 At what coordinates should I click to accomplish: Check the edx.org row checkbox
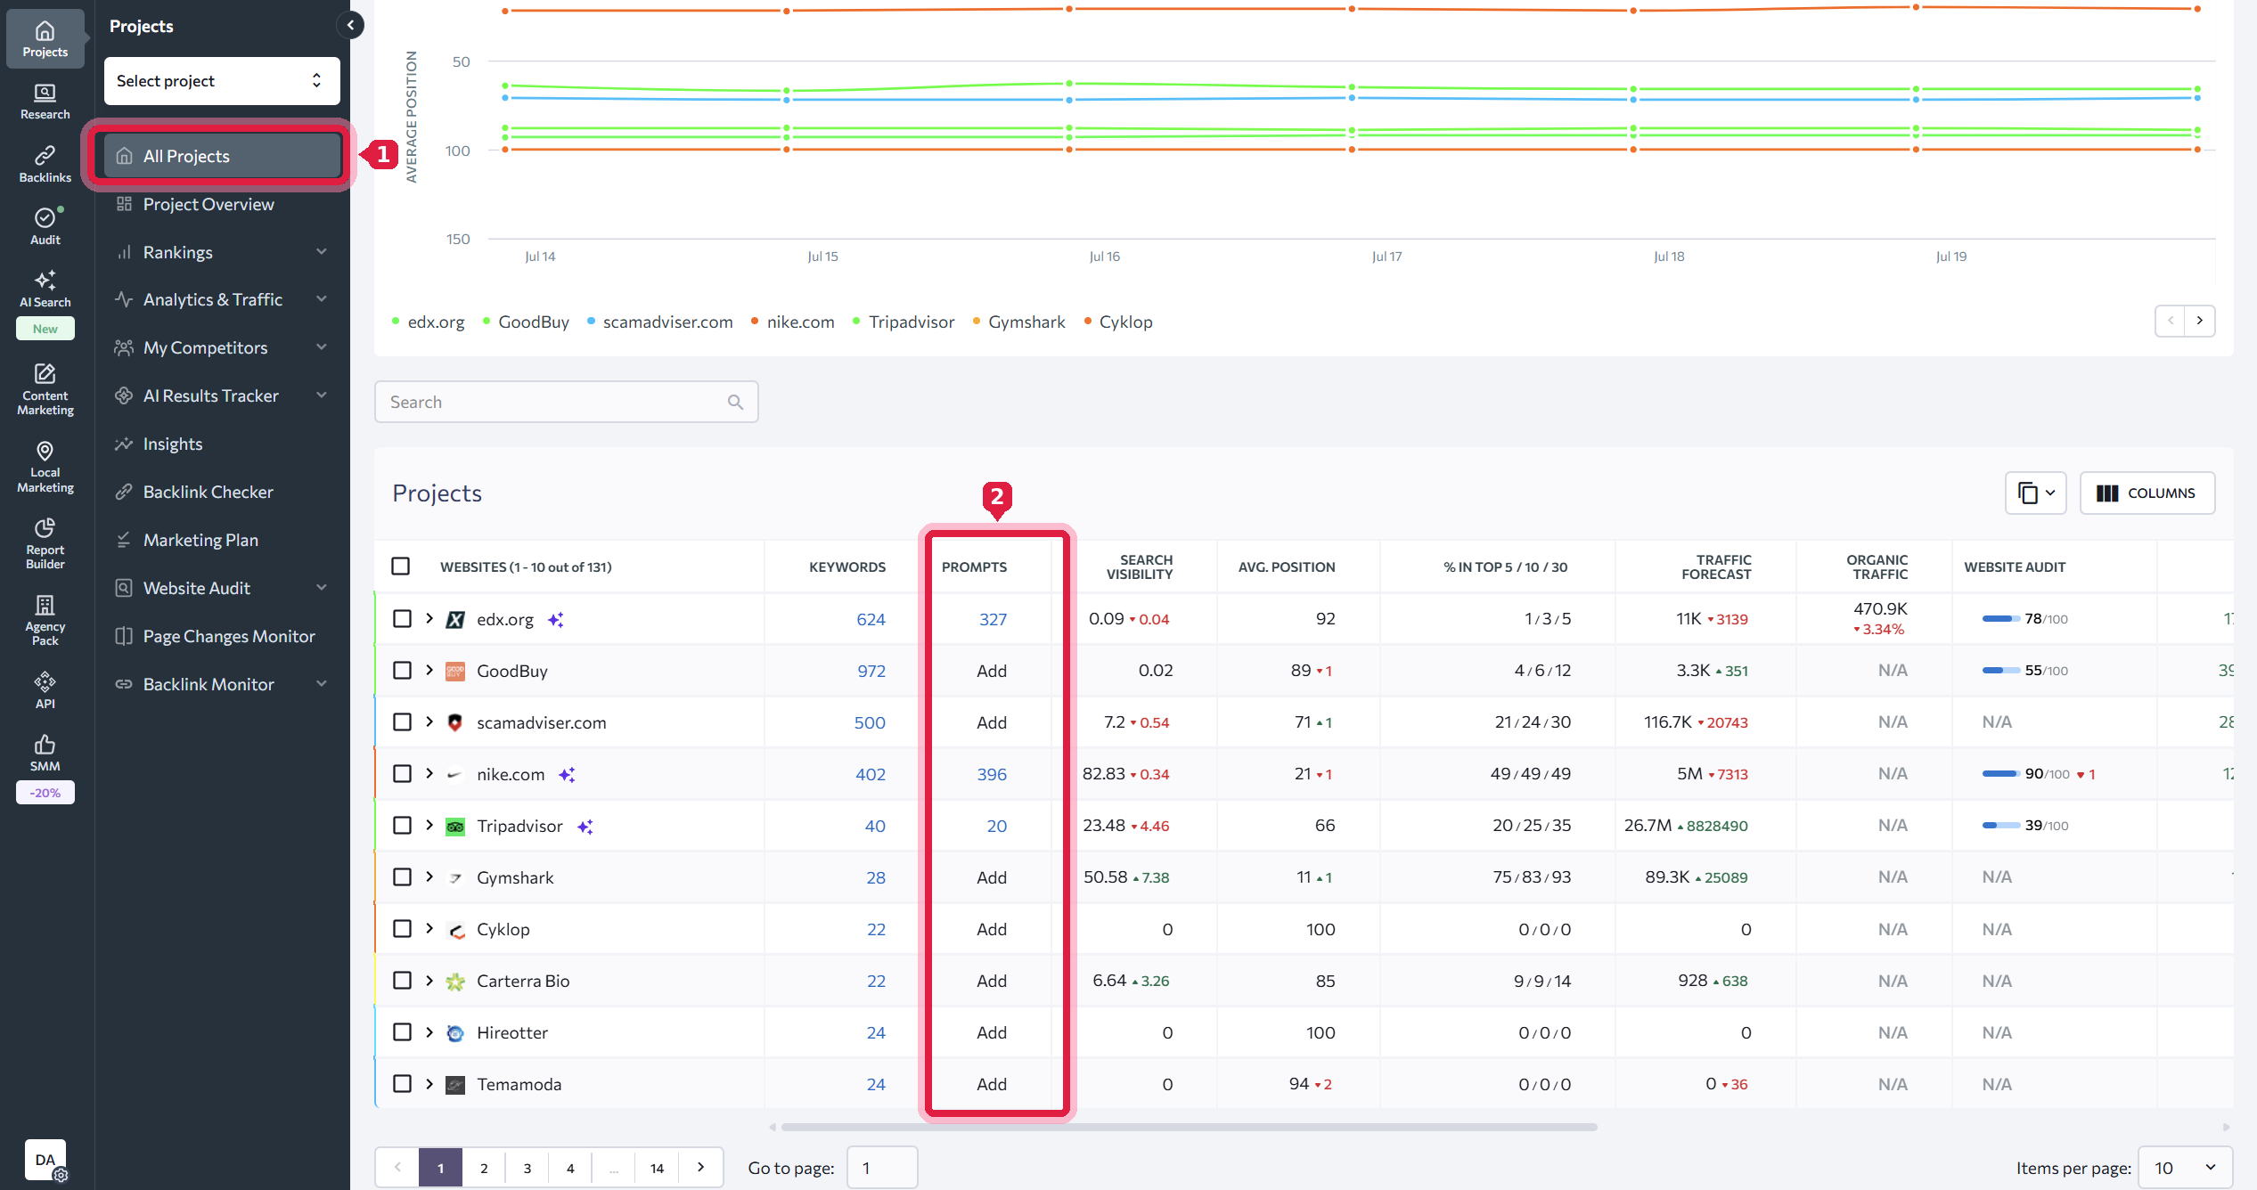pos(402,618)
